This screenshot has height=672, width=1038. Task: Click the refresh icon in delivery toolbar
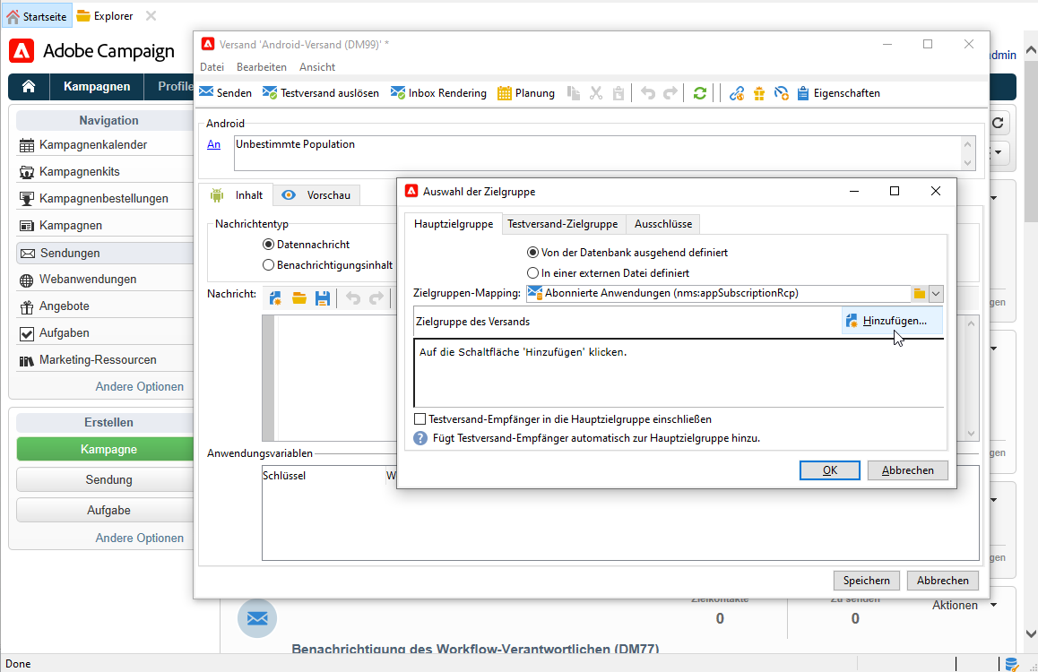pyautogui.click(x=700, y=93)
